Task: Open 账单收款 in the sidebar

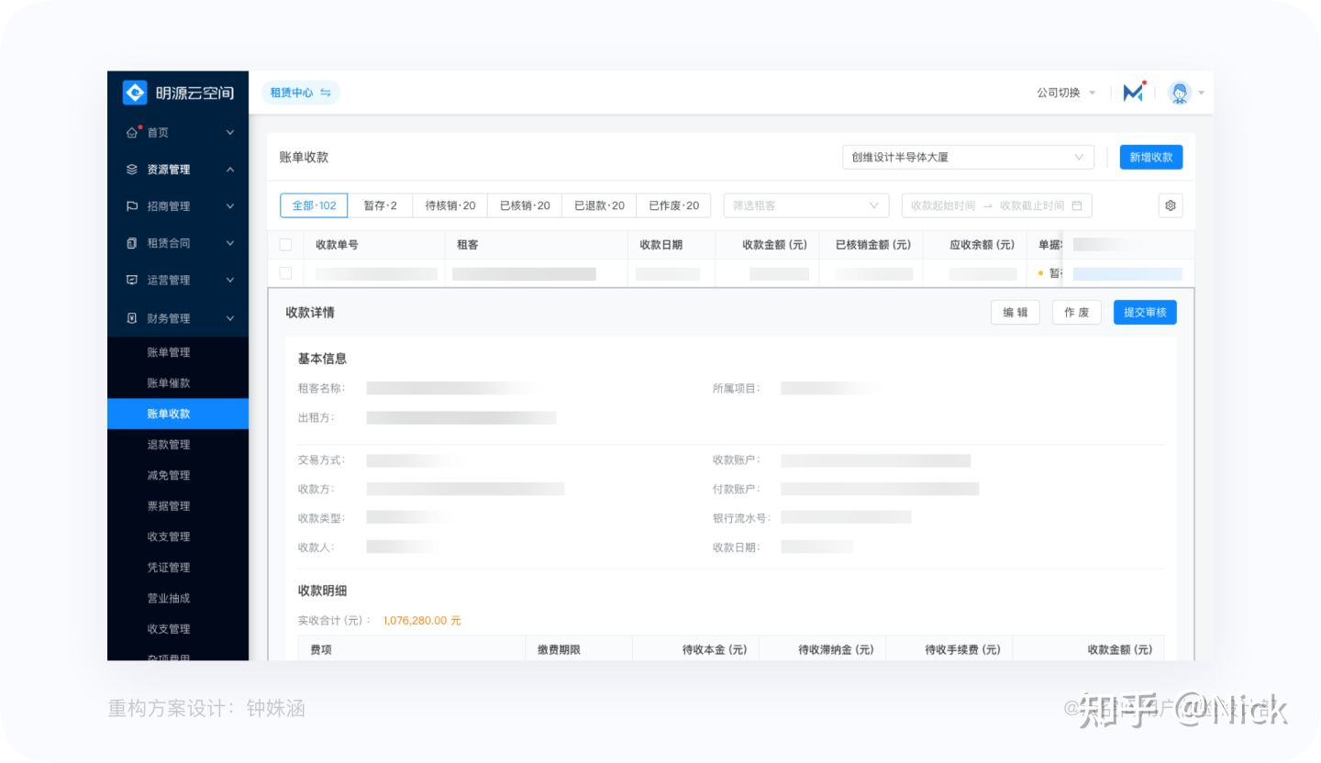Action: coord(178,414)
